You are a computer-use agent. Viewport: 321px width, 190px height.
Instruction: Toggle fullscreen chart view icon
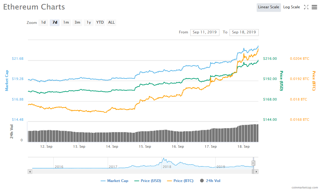click(306, 7)
